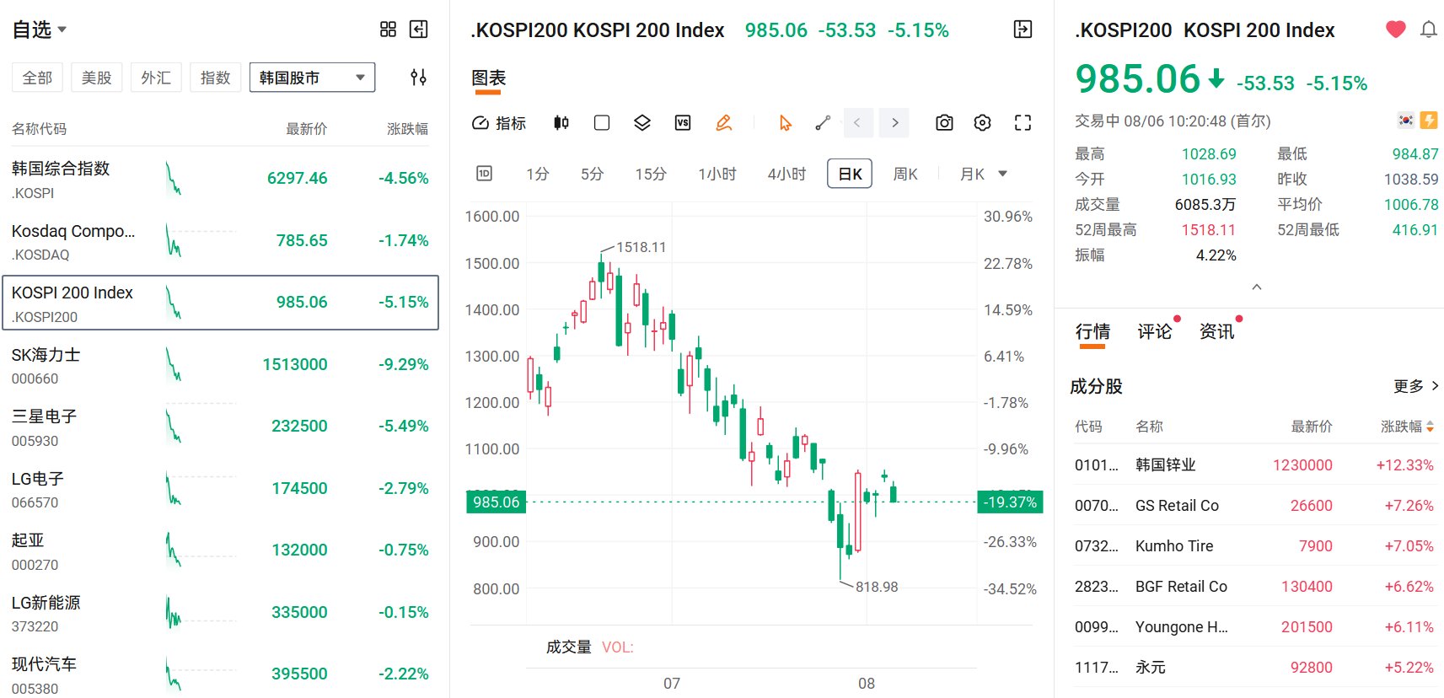Activate the drawing pencil tool
The image size is (1444, 698).
(723, 123)
